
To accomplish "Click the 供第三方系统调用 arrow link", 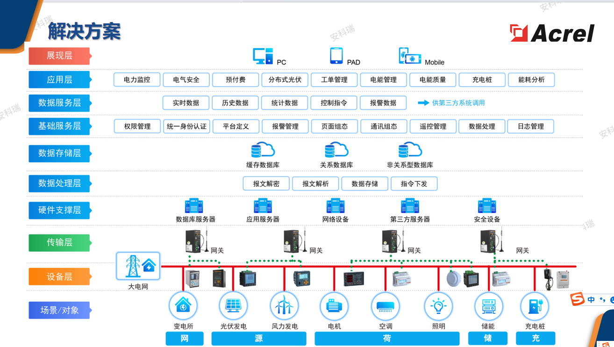I will point(451,103).
